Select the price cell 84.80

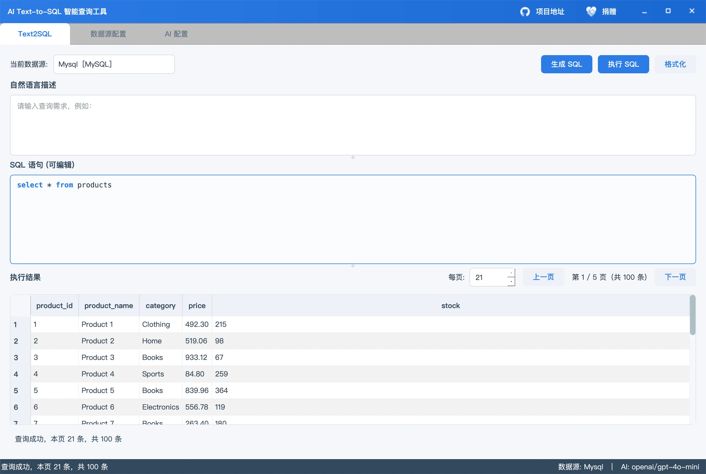197,374
